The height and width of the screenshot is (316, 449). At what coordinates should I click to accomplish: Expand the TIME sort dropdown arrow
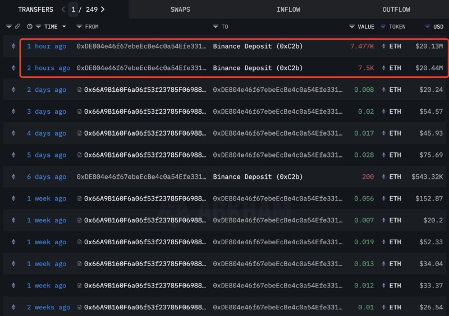coord(64,26)
